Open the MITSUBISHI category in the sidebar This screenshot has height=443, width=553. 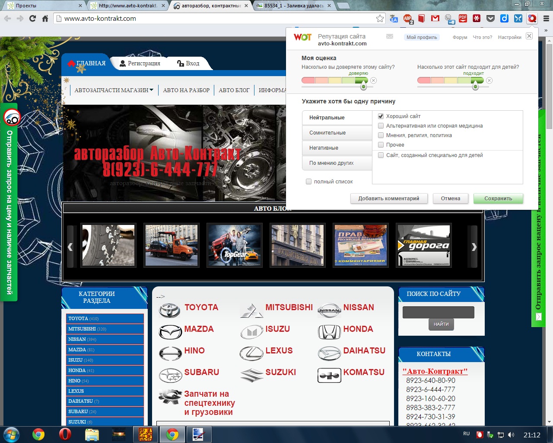105,329
